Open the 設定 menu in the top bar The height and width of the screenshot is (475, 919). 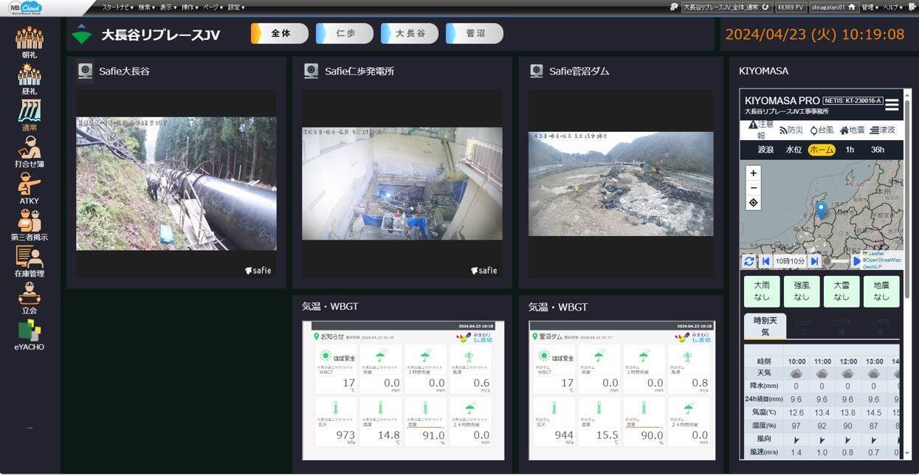[x=233, y=7]
